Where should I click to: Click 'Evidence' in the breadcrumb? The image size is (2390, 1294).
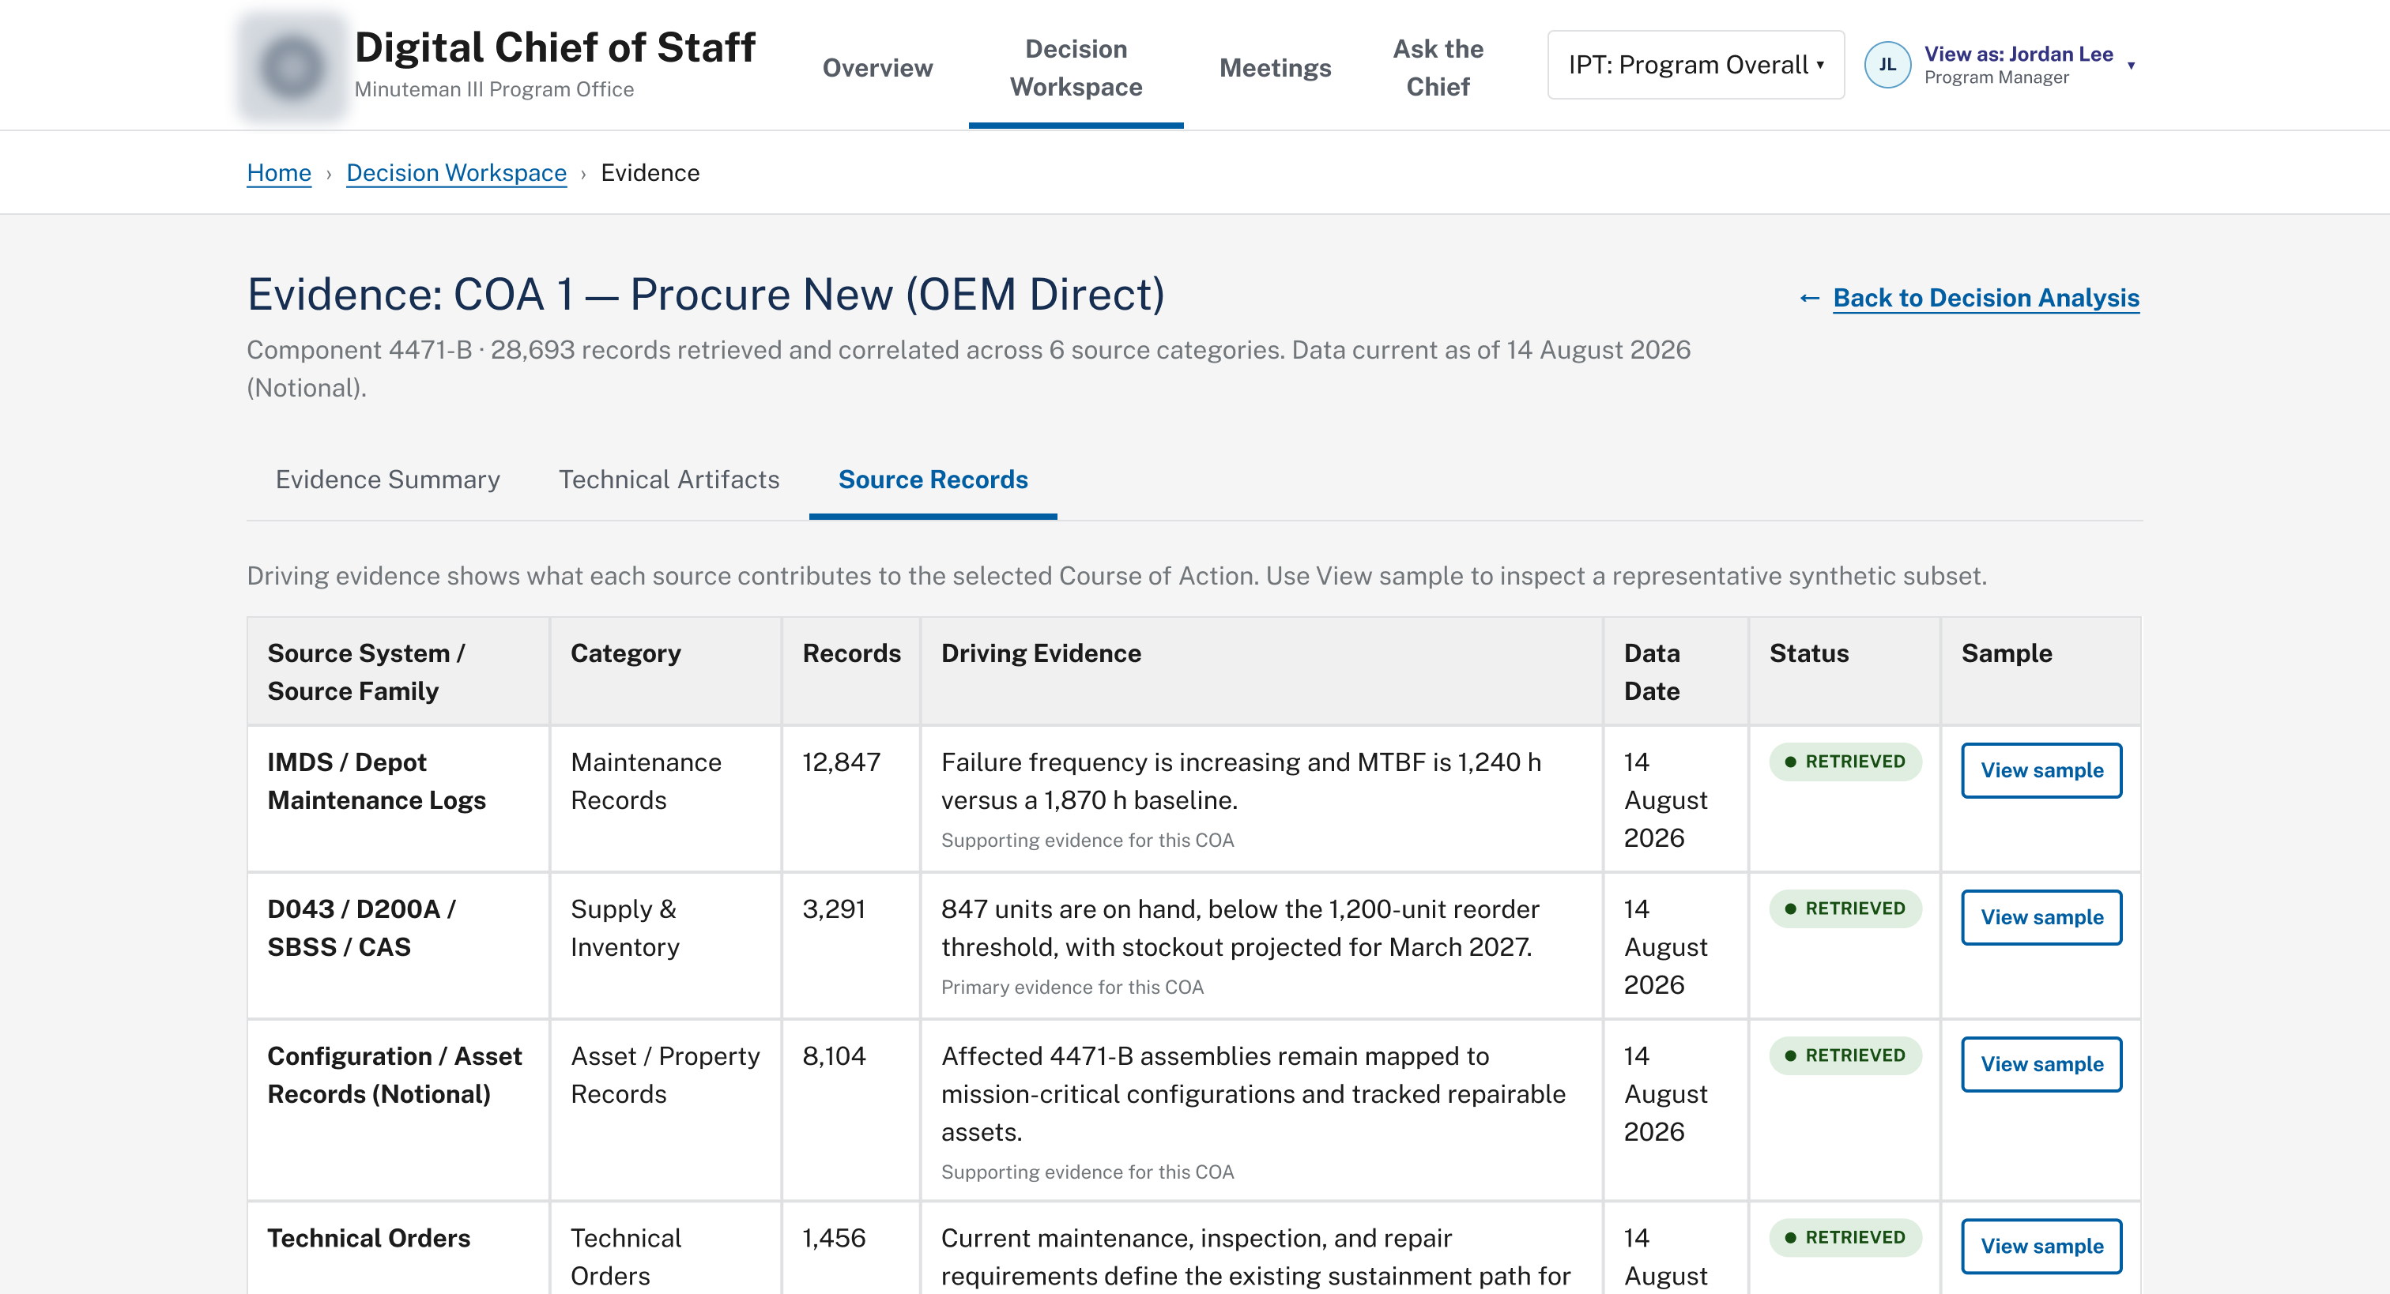click(x=650, y=172)
